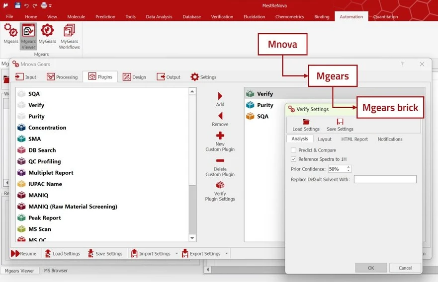Switch to the HTML Report tab
This screenshot has height=282, width=438.
pos(354,139)
